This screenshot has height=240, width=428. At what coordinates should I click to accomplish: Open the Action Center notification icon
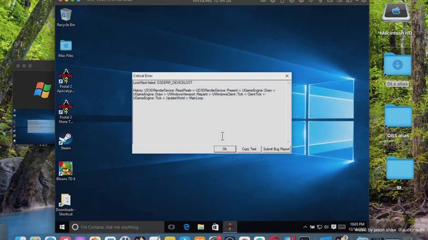coord(334,227)
